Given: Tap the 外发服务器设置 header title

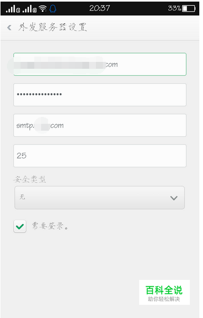Looking at the screenshot, I should tap(53, 27).
